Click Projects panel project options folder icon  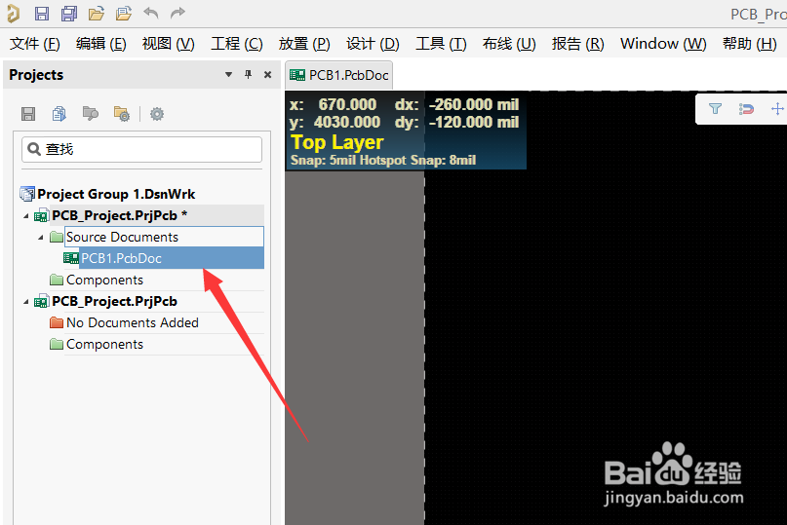[122, 114]
